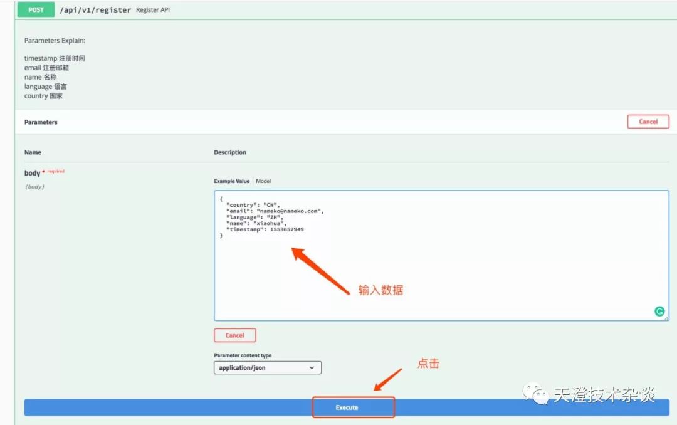677x425 pixels.
Task: Click the Parameters section heading
Action: click(x=41, y=122)
